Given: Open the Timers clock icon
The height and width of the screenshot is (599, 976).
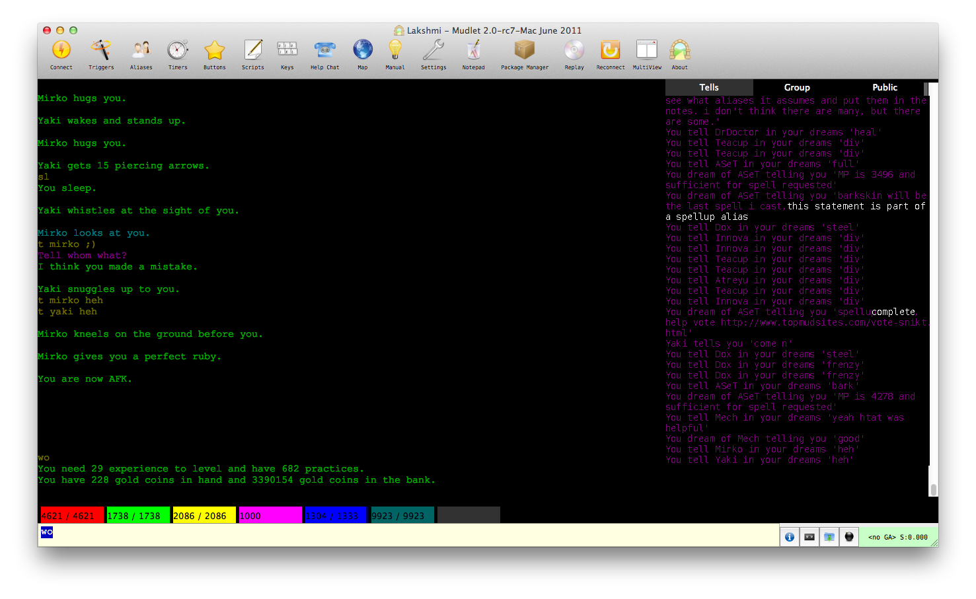Looking at the screenshot, I should point(178,51).
